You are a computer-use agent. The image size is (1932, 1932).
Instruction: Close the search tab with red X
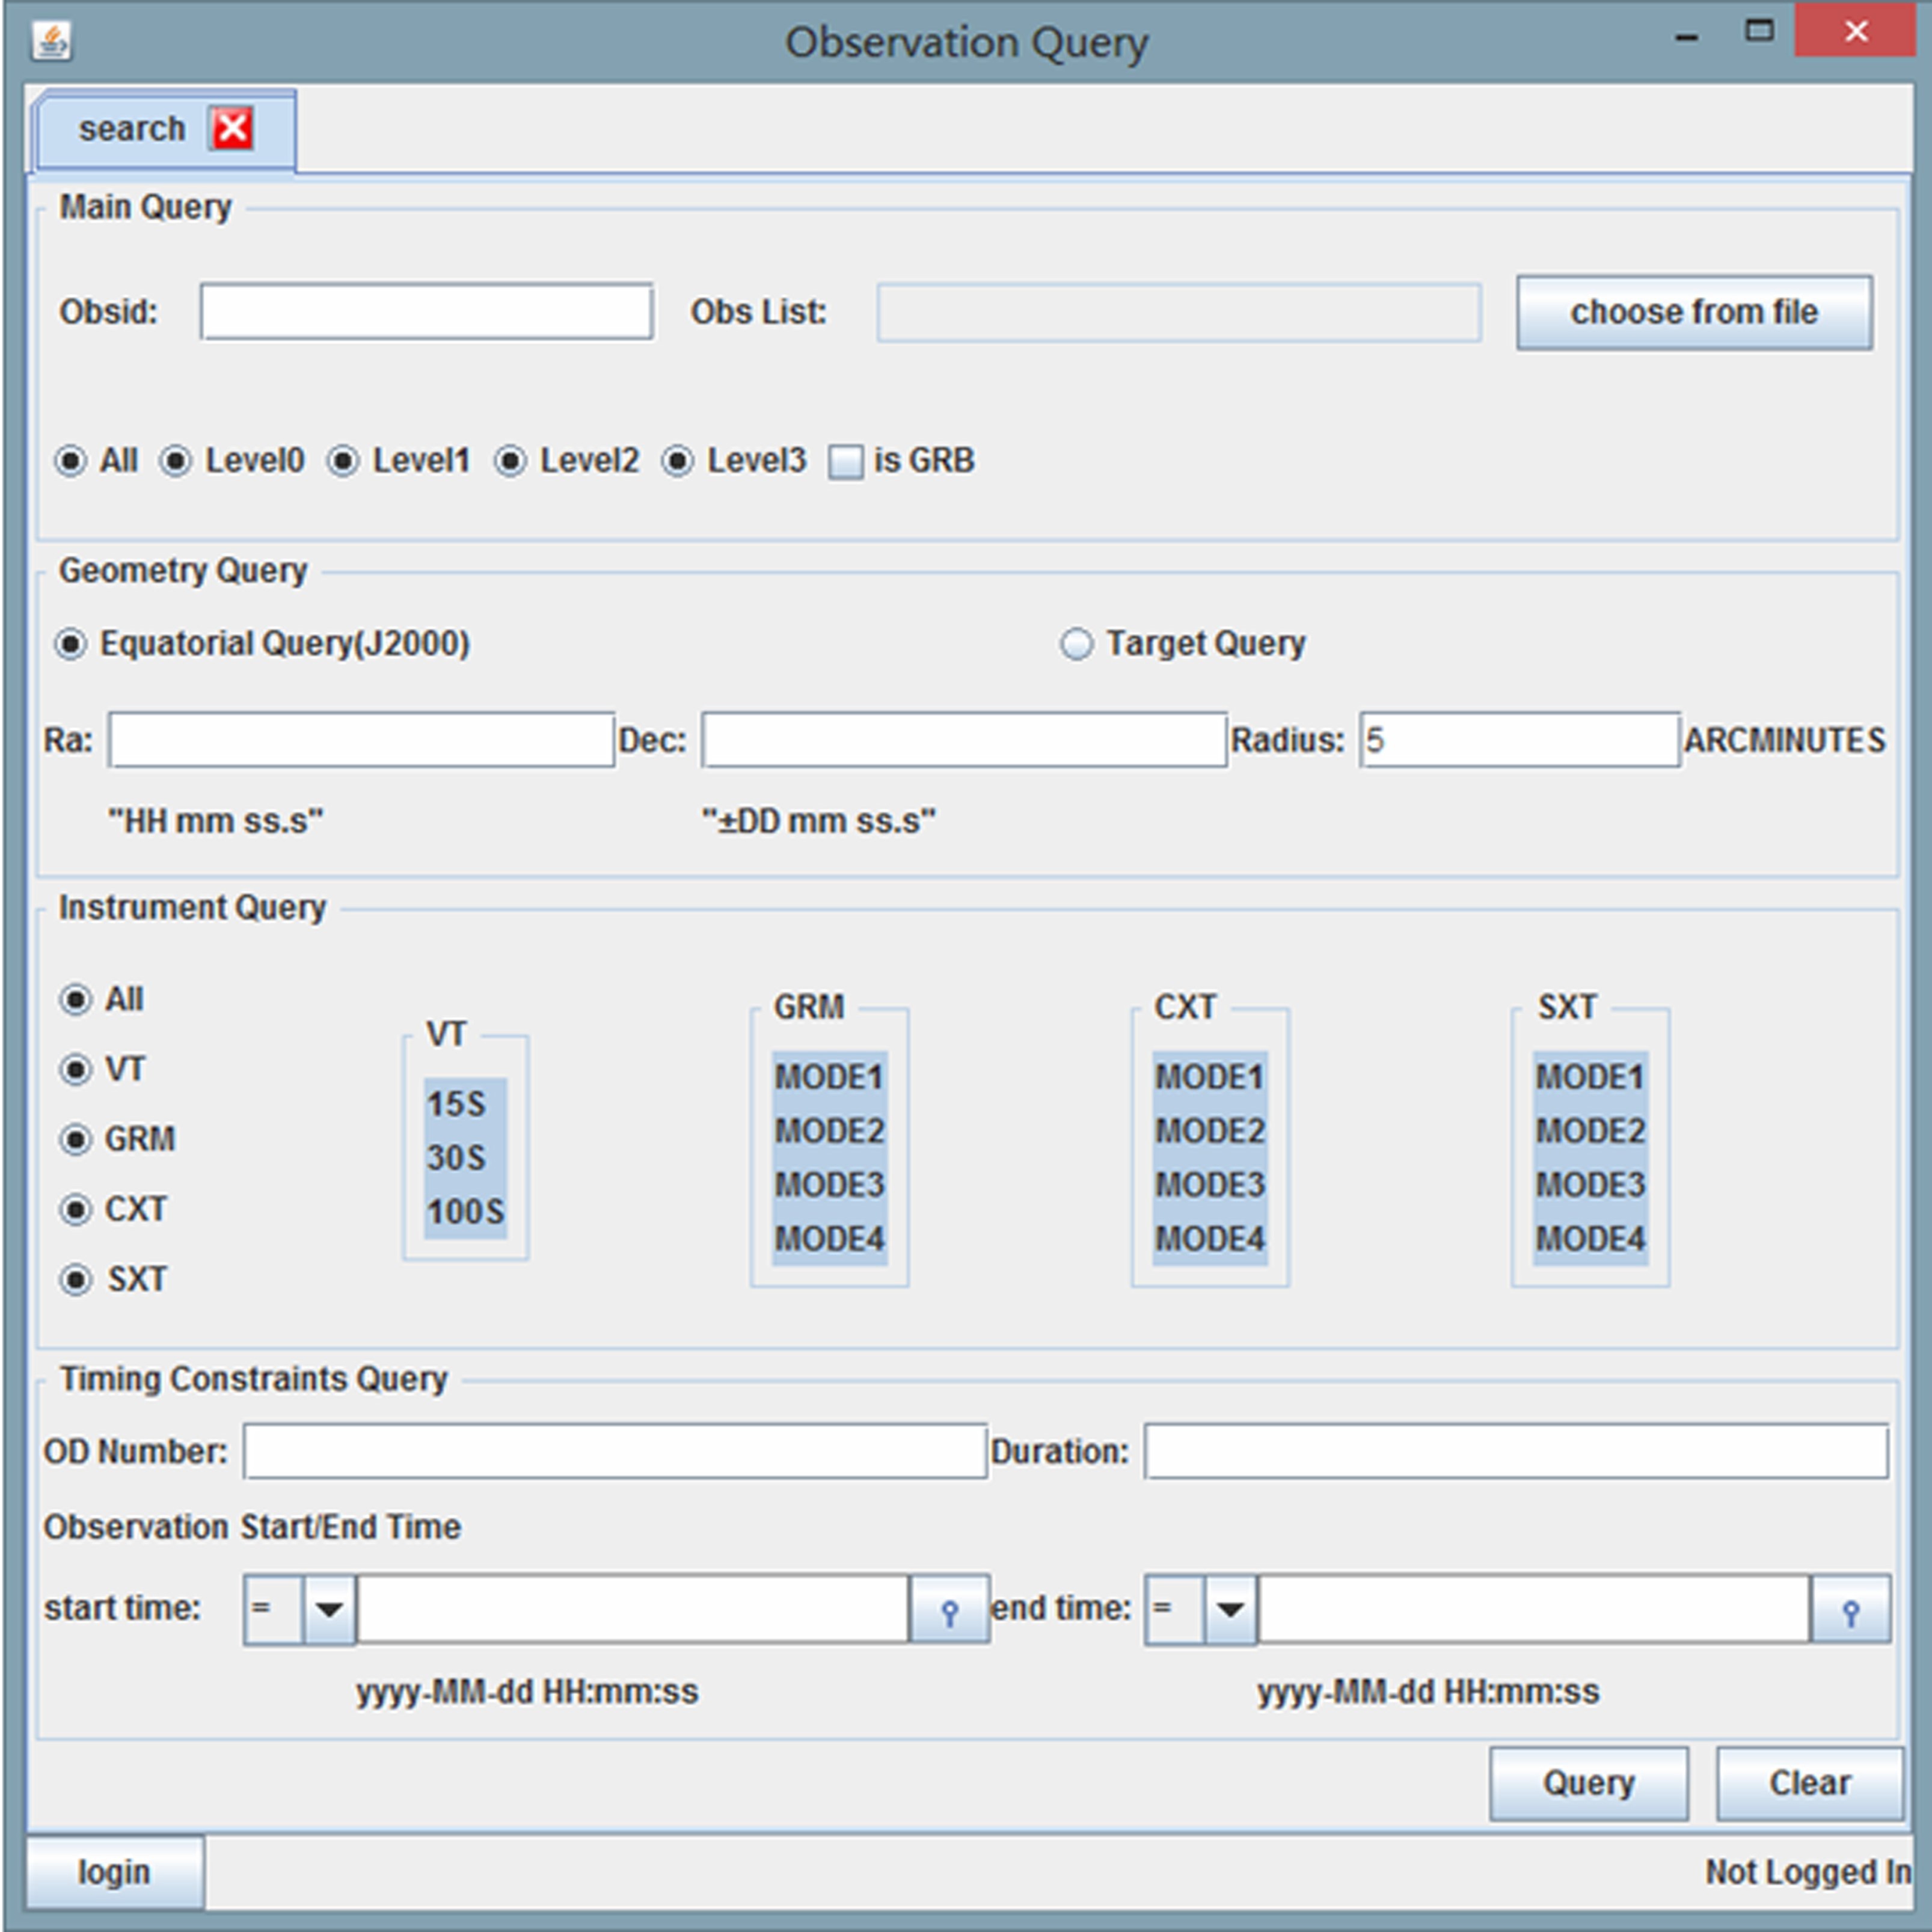(232, 129)
